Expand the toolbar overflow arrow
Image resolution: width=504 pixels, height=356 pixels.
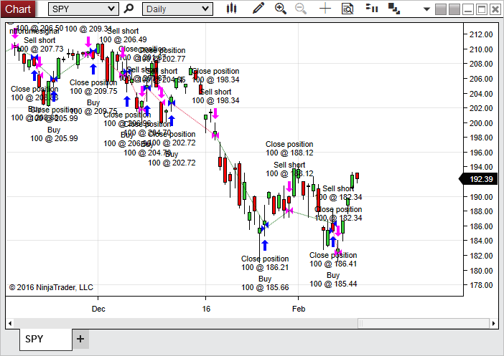point(426,9)
